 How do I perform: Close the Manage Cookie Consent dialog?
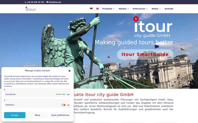70,71
